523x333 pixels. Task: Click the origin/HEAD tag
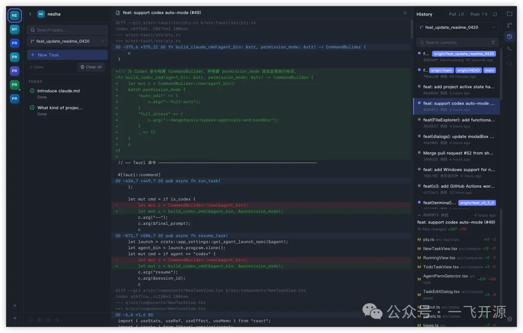click(468, 70)
